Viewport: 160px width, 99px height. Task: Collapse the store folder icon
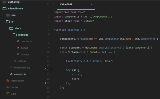11,28
